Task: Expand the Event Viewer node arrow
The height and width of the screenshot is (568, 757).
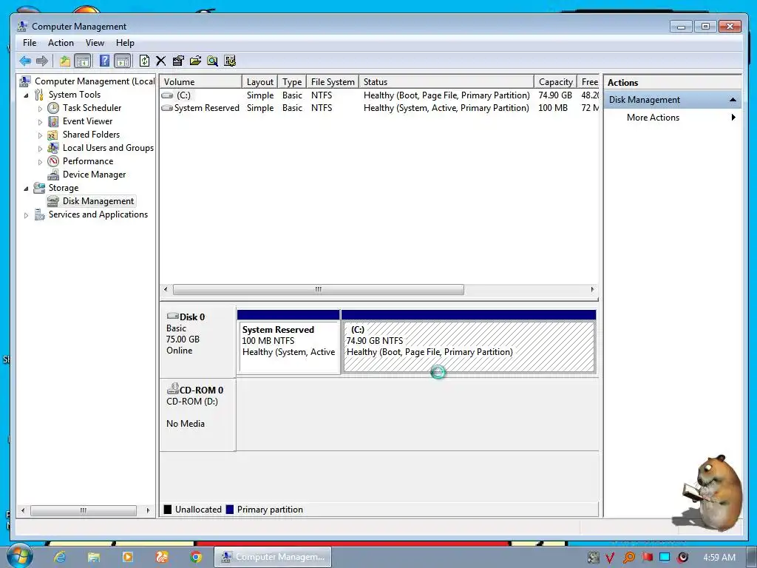Action: coord(41,122)
